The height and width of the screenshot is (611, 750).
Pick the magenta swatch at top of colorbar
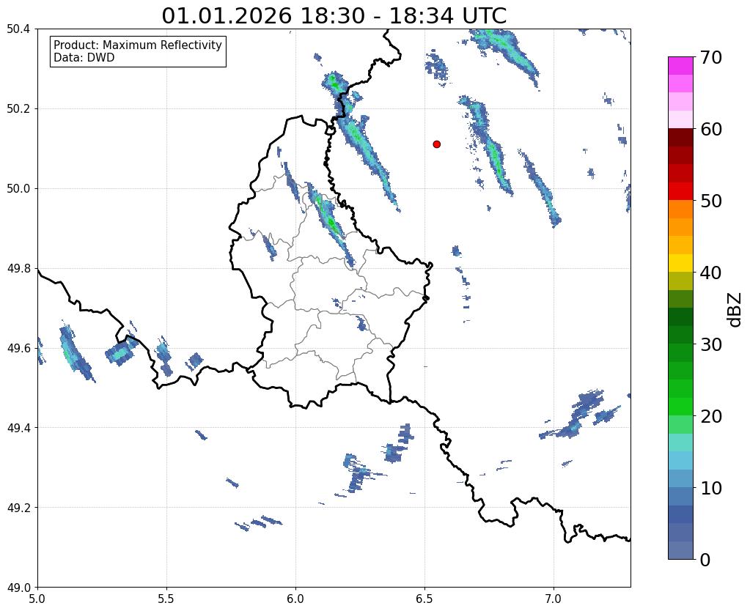point(680,66)
